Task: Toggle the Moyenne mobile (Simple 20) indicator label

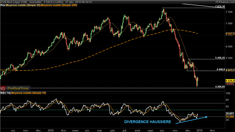Action: coord(23,5)
